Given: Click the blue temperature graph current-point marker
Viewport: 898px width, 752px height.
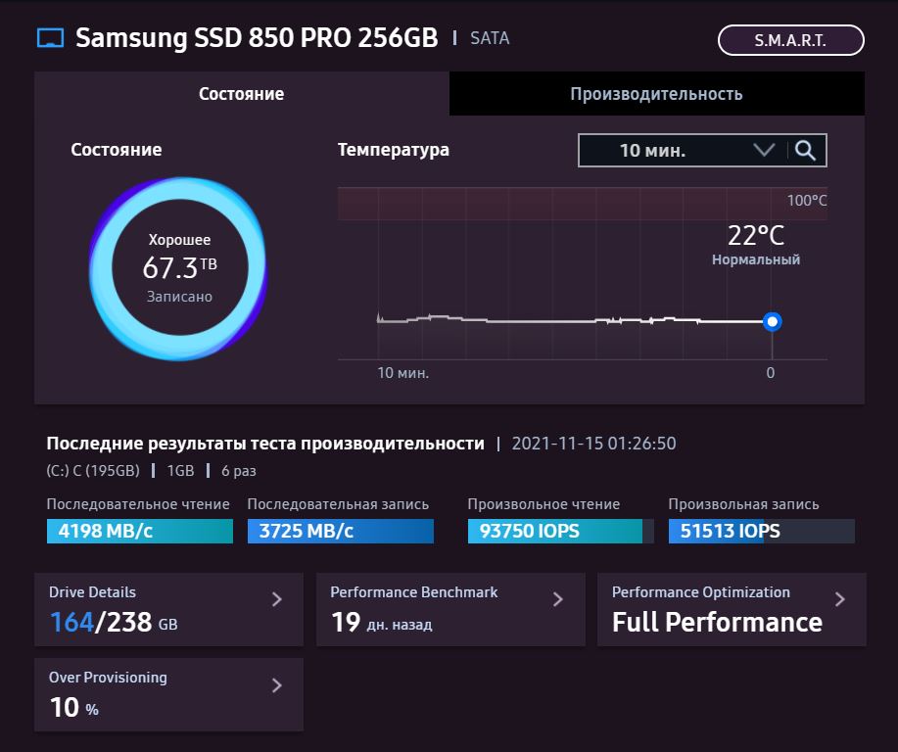Looking at the screenshot, I should 773,321.
